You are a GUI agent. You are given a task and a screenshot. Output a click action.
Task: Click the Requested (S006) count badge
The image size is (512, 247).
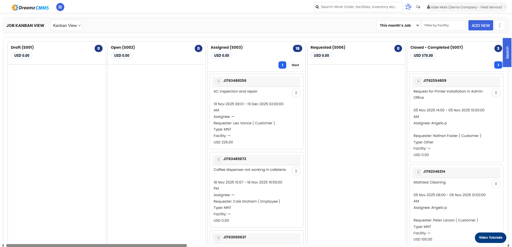[398, 48]
